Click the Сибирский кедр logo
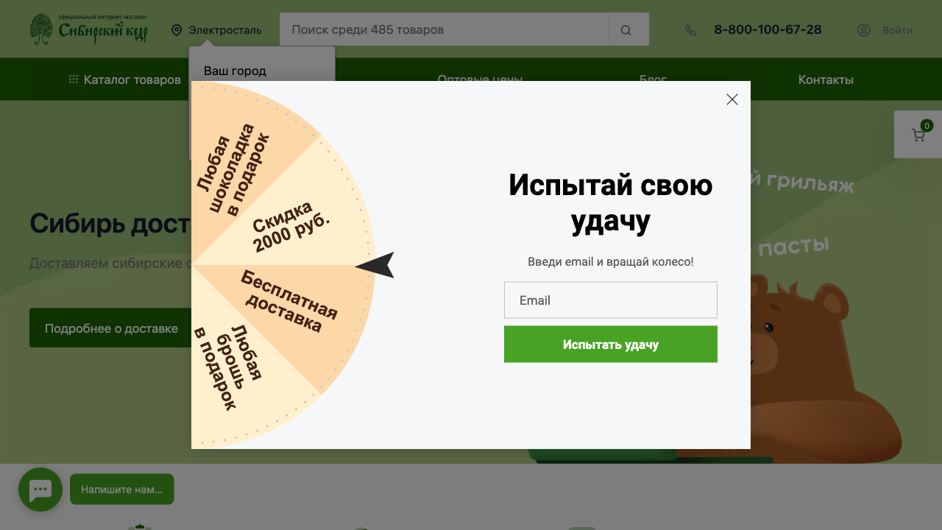Image resolution: width=942 pixels, height=530 pixels. 88,29
